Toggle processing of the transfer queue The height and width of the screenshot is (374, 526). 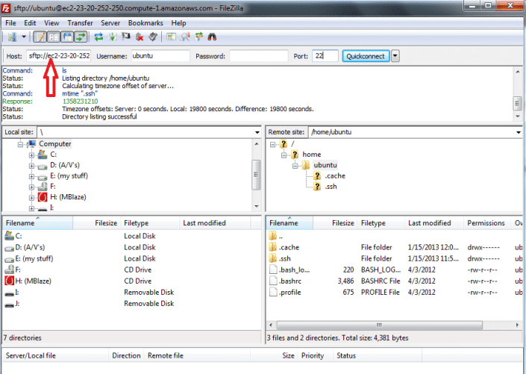(x=113, y=37)
